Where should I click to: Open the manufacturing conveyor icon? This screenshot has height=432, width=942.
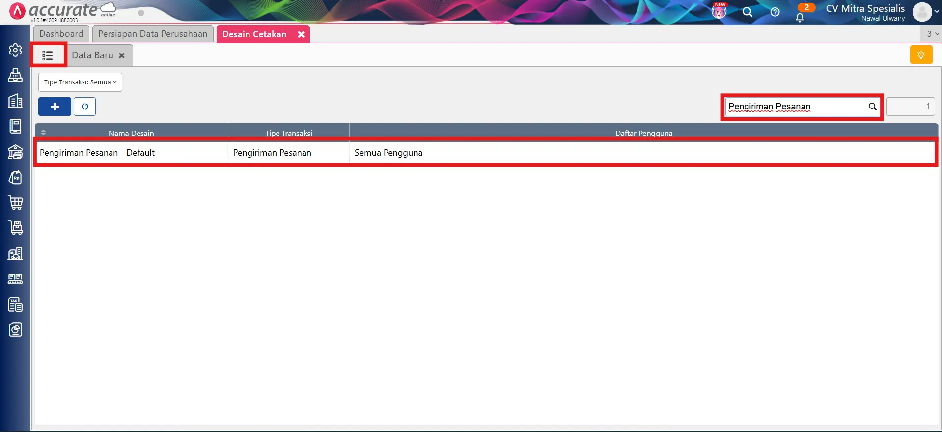click(x=15, y=279)
